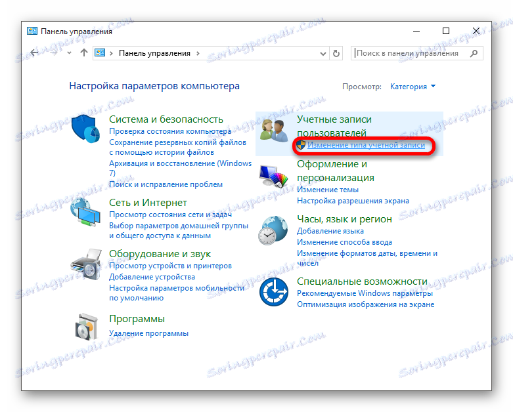This screenshot has height=412, width=513.
Task: Open Специальные возможности heading
Action: tap(362, 281)
